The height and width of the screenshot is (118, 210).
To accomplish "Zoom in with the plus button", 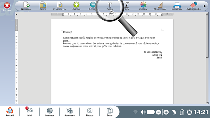I will tap(166, 112).
